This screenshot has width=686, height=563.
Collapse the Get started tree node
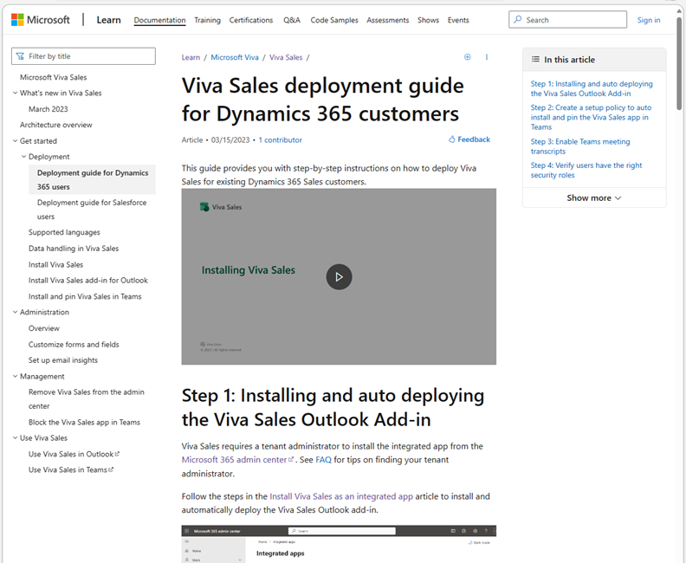point(15,141)
